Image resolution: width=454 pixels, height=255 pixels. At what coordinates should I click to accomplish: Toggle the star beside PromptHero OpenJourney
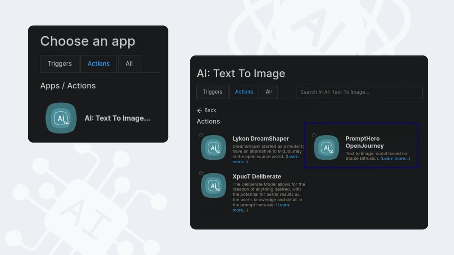pos(314,135)
